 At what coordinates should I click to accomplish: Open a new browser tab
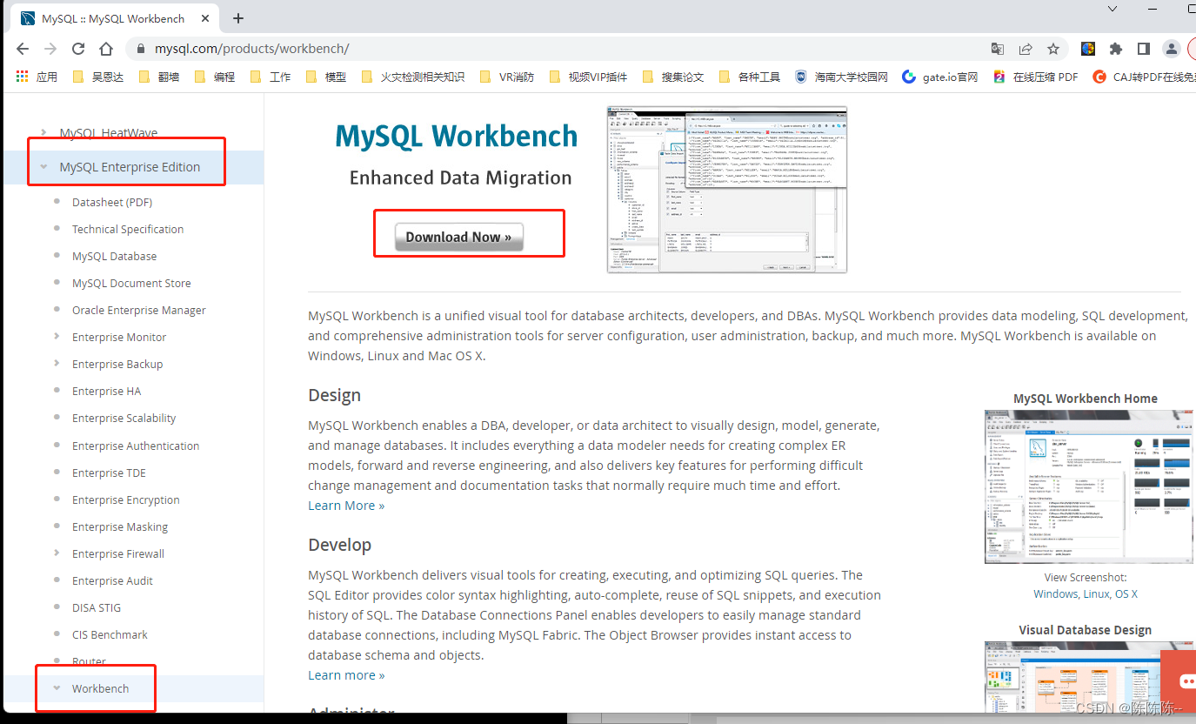(238, 18)
